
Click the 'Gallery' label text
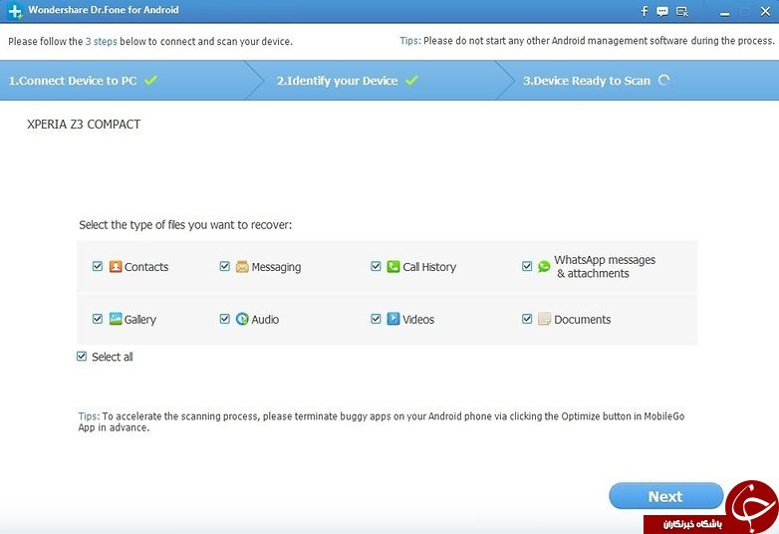140,320
